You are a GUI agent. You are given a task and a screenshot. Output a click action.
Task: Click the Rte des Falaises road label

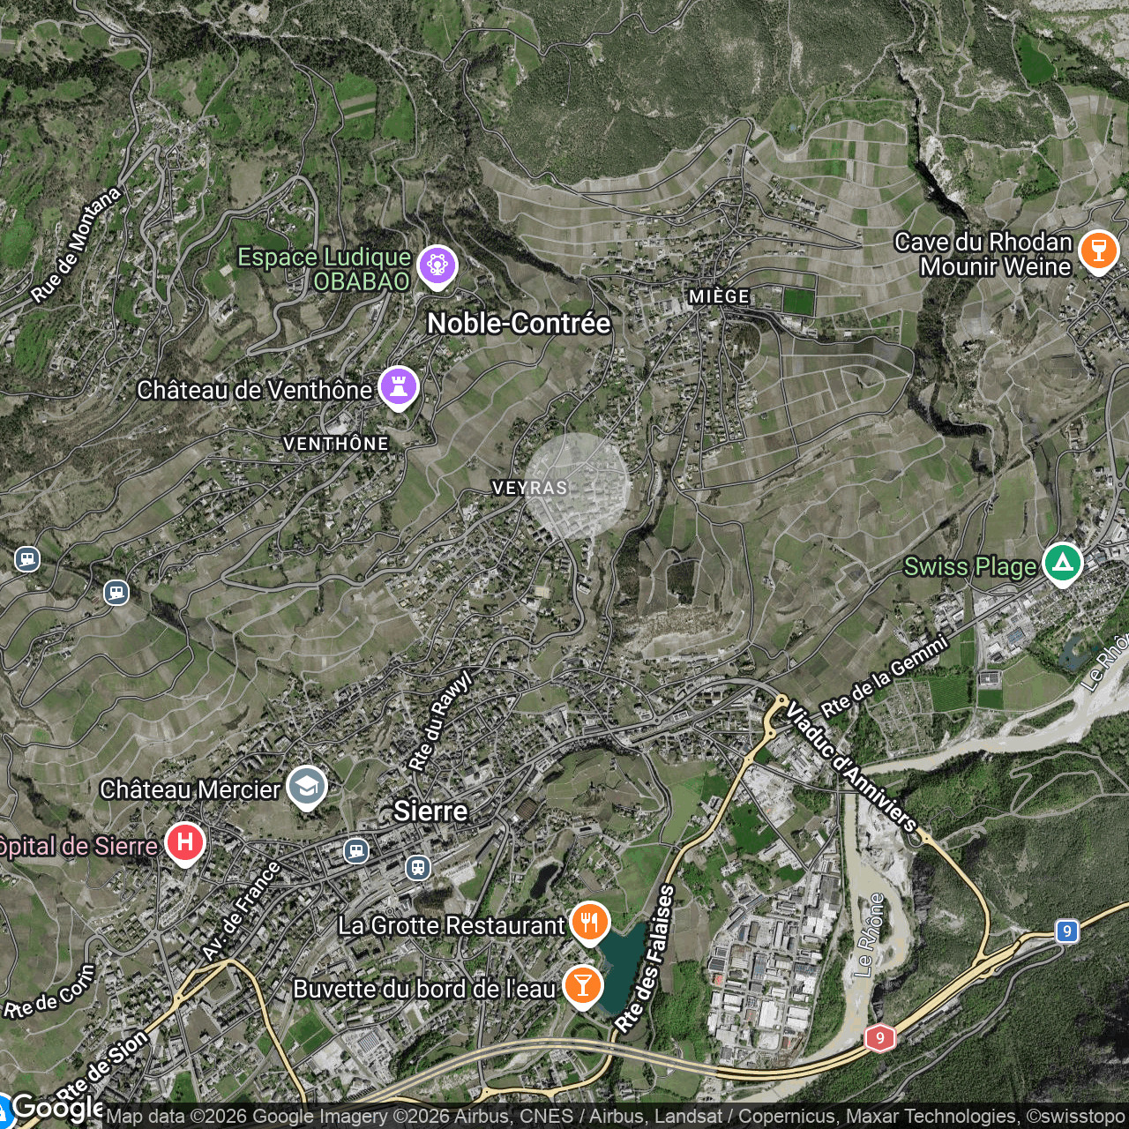coord(645,960)
